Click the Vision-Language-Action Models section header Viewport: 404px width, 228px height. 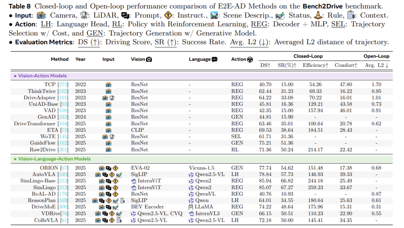(x=55, y=159)
